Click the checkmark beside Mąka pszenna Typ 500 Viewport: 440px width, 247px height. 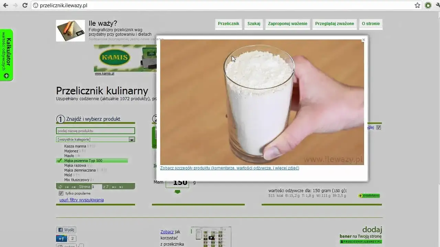[59, 161]
